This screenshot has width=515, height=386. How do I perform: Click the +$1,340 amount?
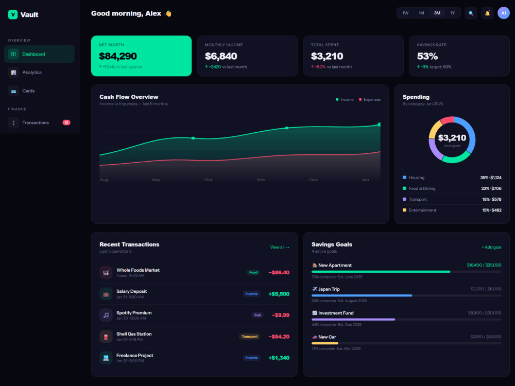[279, 358]
